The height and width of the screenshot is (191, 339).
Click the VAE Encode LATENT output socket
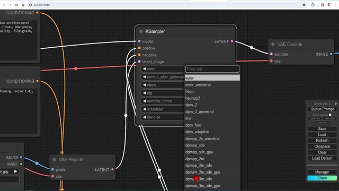tap(112, 169)
